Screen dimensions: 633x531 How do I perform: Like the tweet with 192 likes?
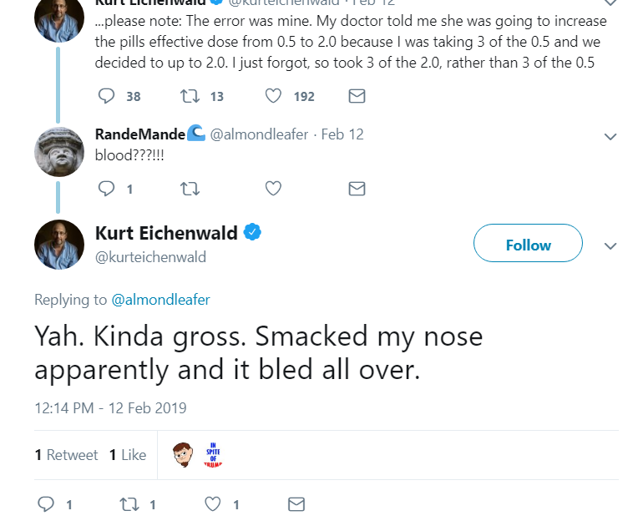click(273, 96)
